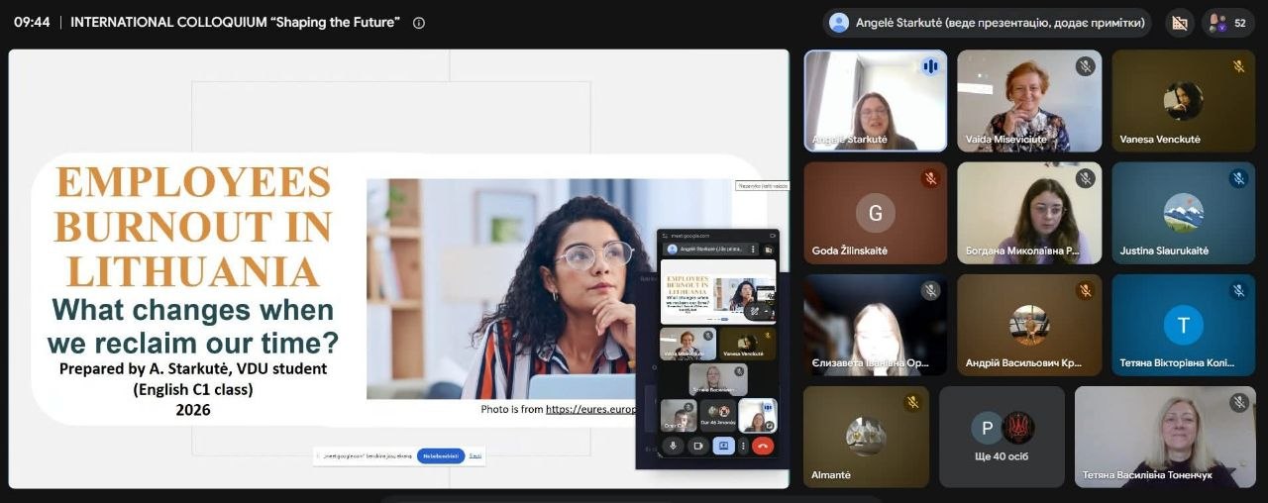Screen dimensions: 1268x503
Task: Click muted mic icon on Almantė tile
Action: click(x=912, y=402)
